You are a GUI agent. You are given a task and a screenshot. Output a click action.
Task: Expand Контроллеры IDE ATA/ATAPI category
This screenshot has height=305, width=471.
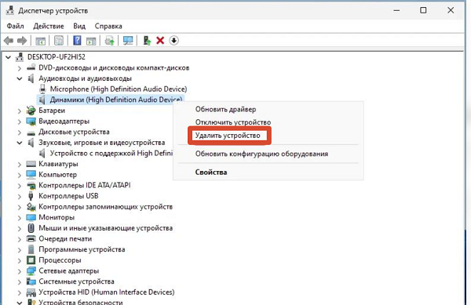pos(20,186)
